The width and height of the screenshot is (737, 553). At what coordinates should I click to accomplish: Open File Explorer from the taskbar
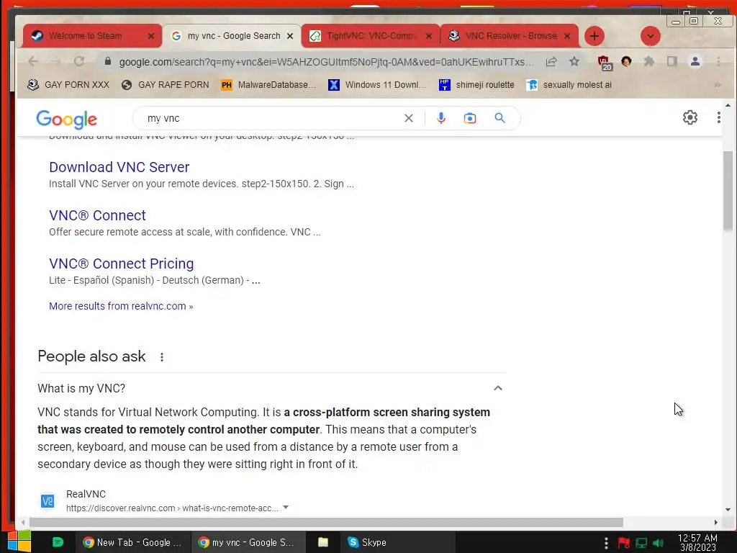pos(323,542)
